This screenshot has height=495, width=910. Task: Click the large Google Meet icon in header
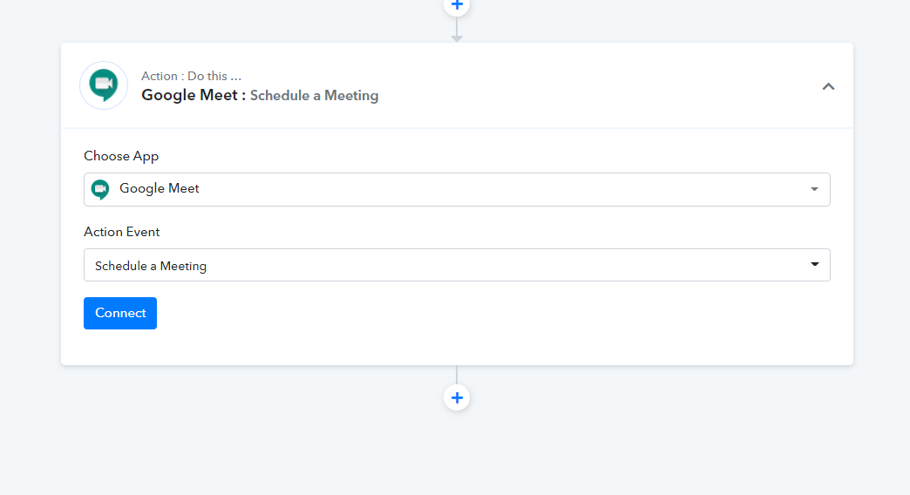104,85
